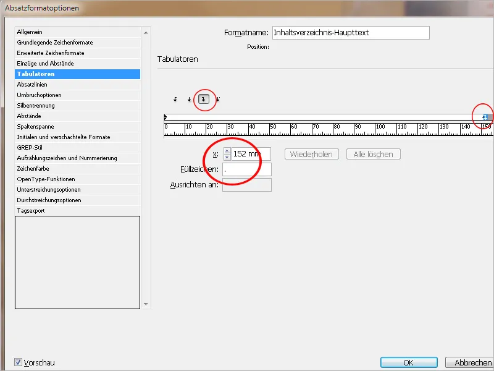Toggle the Vorschau checkbox
The width and height of the screenshot is (494, 371).
click(19, 362)
